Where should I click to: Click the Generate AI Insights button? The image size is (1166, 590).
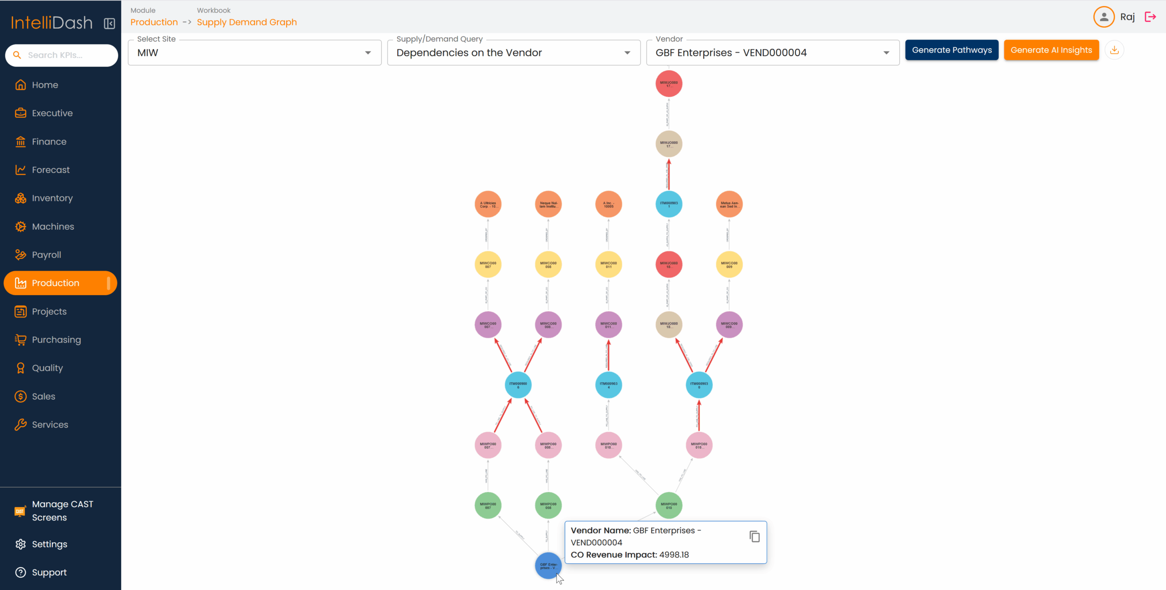click(1051, 50)
